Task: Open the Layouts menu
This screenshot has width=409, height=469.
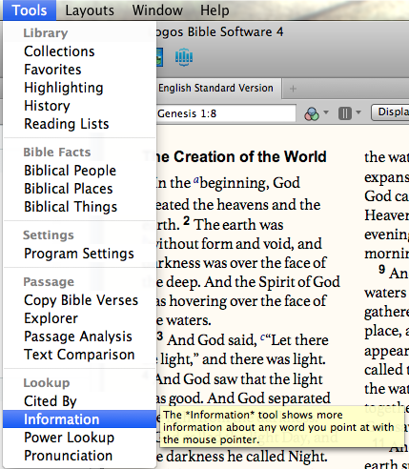Action: tap(90, 10)
